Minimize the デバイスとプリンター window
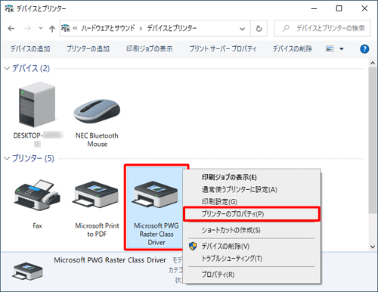 tap(314, 8)
